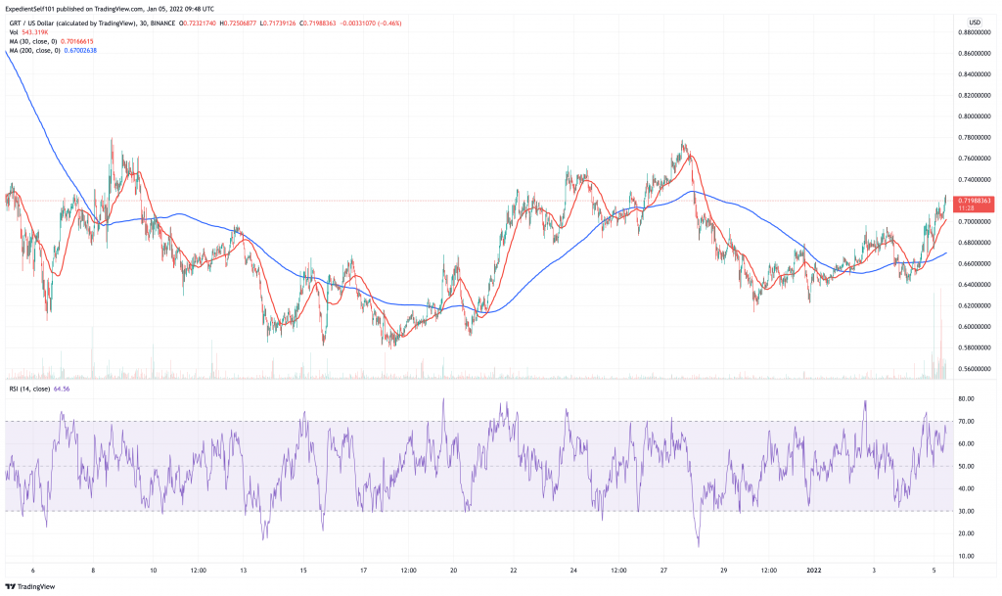
Task: Click the price change -0.00331070 (-0.46%) in the legend
Action: (x=371, y=23)
